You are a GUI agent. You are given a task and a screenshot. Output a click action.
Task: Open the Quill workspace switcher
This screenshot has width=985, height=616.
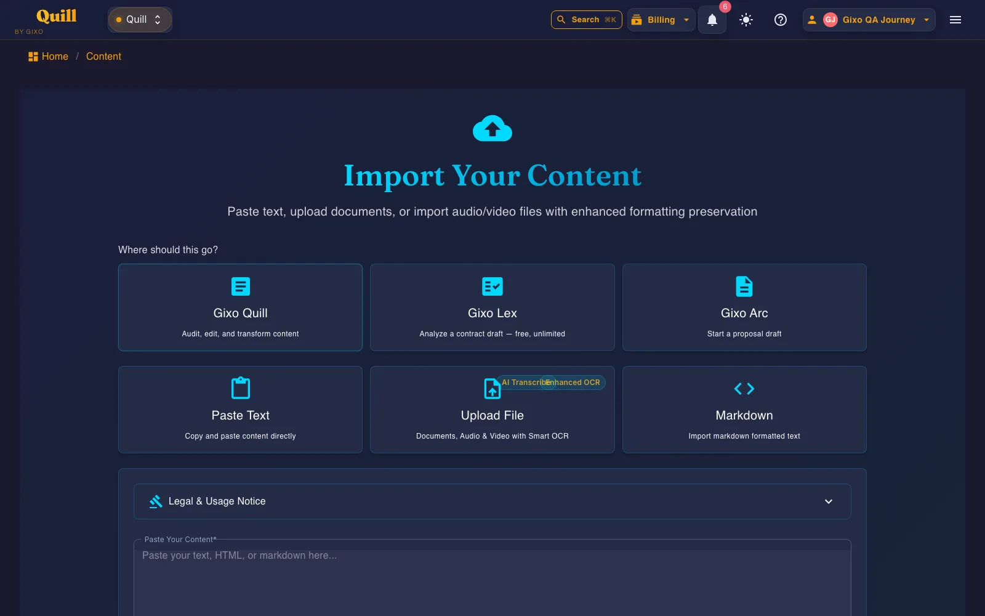tap(140, 20)
